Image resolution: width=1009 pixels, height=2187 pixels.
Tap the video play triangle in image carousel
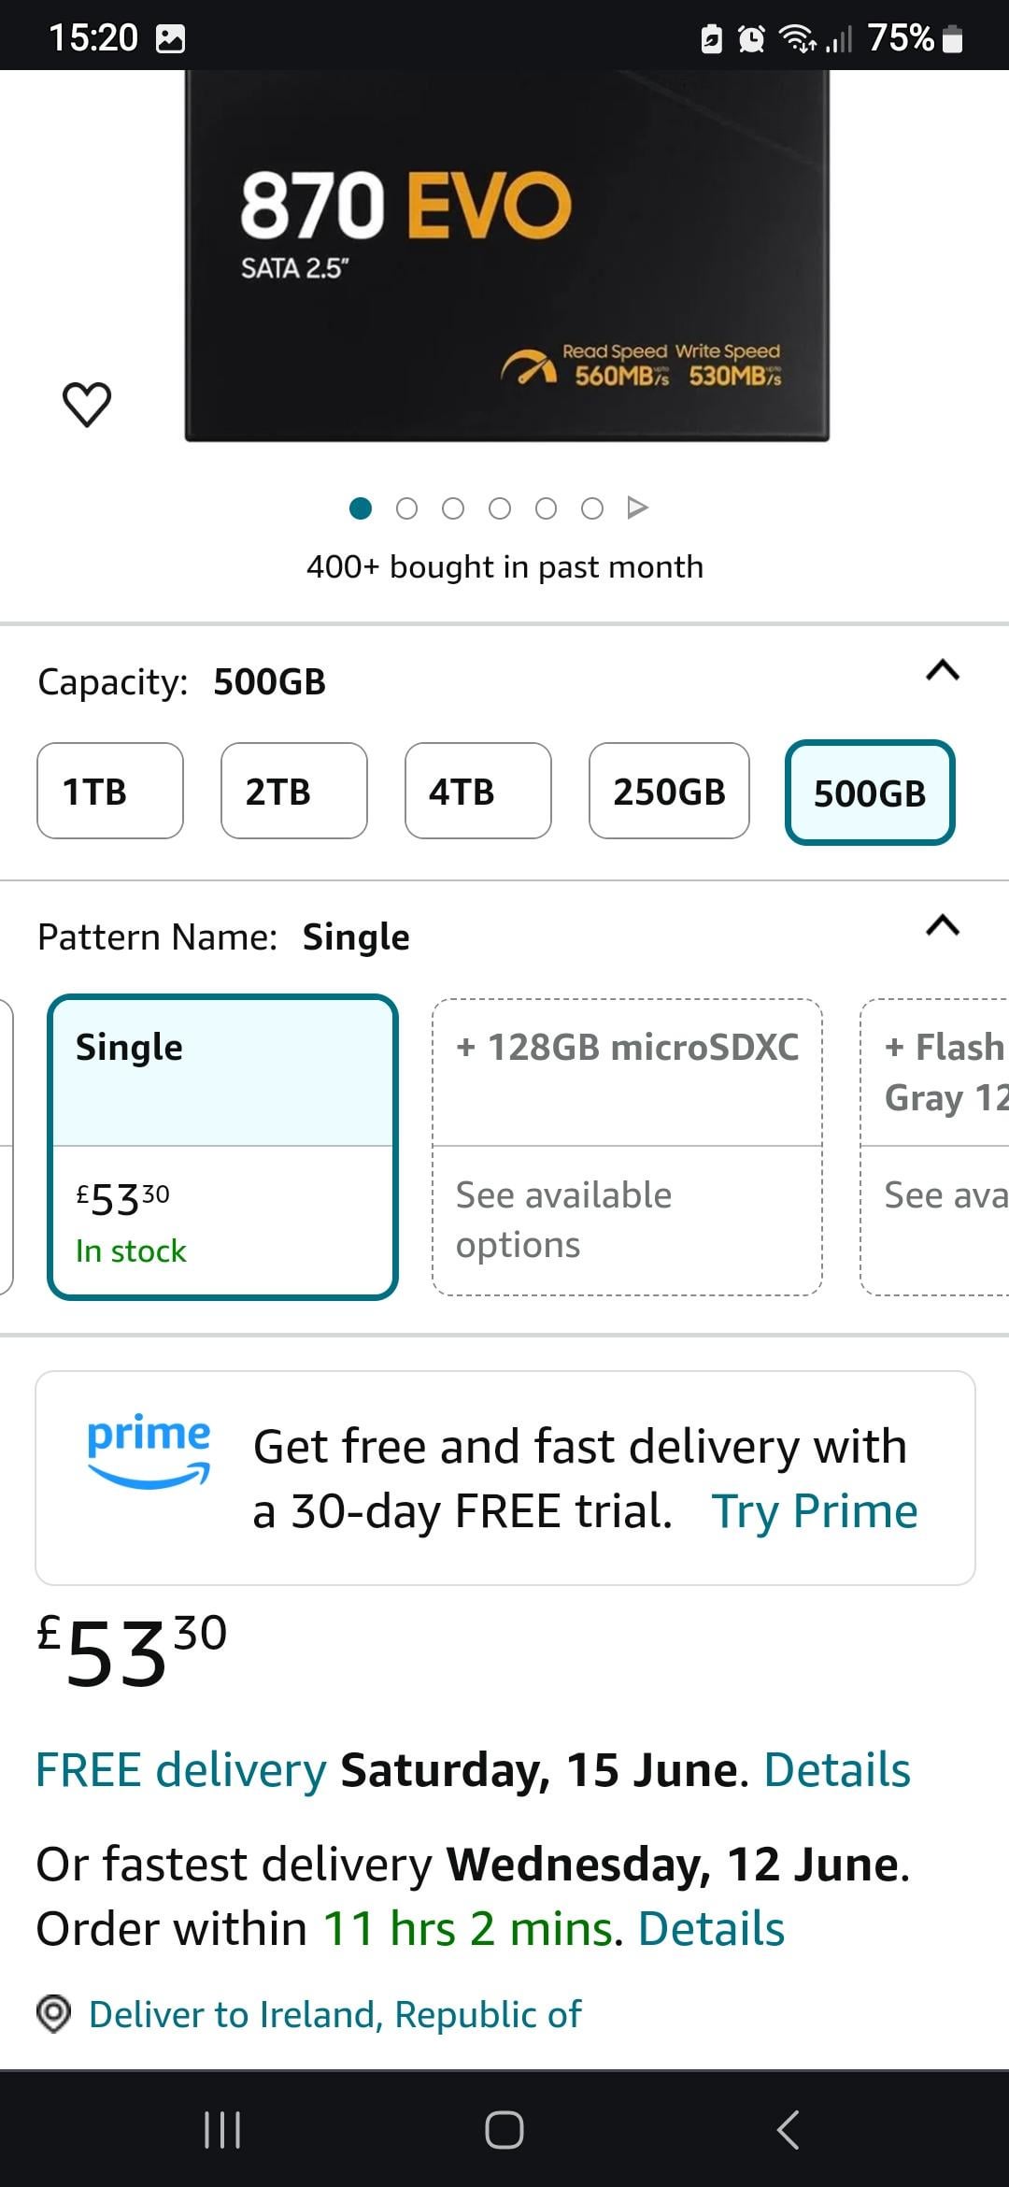pos(638,507)
